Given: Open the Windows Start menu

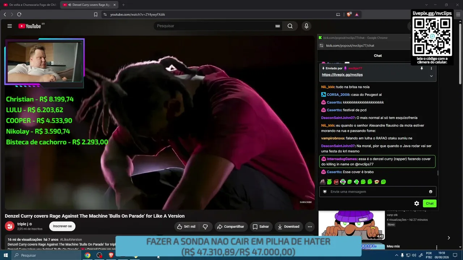Looking at the screenshot, I should point(5,255).
